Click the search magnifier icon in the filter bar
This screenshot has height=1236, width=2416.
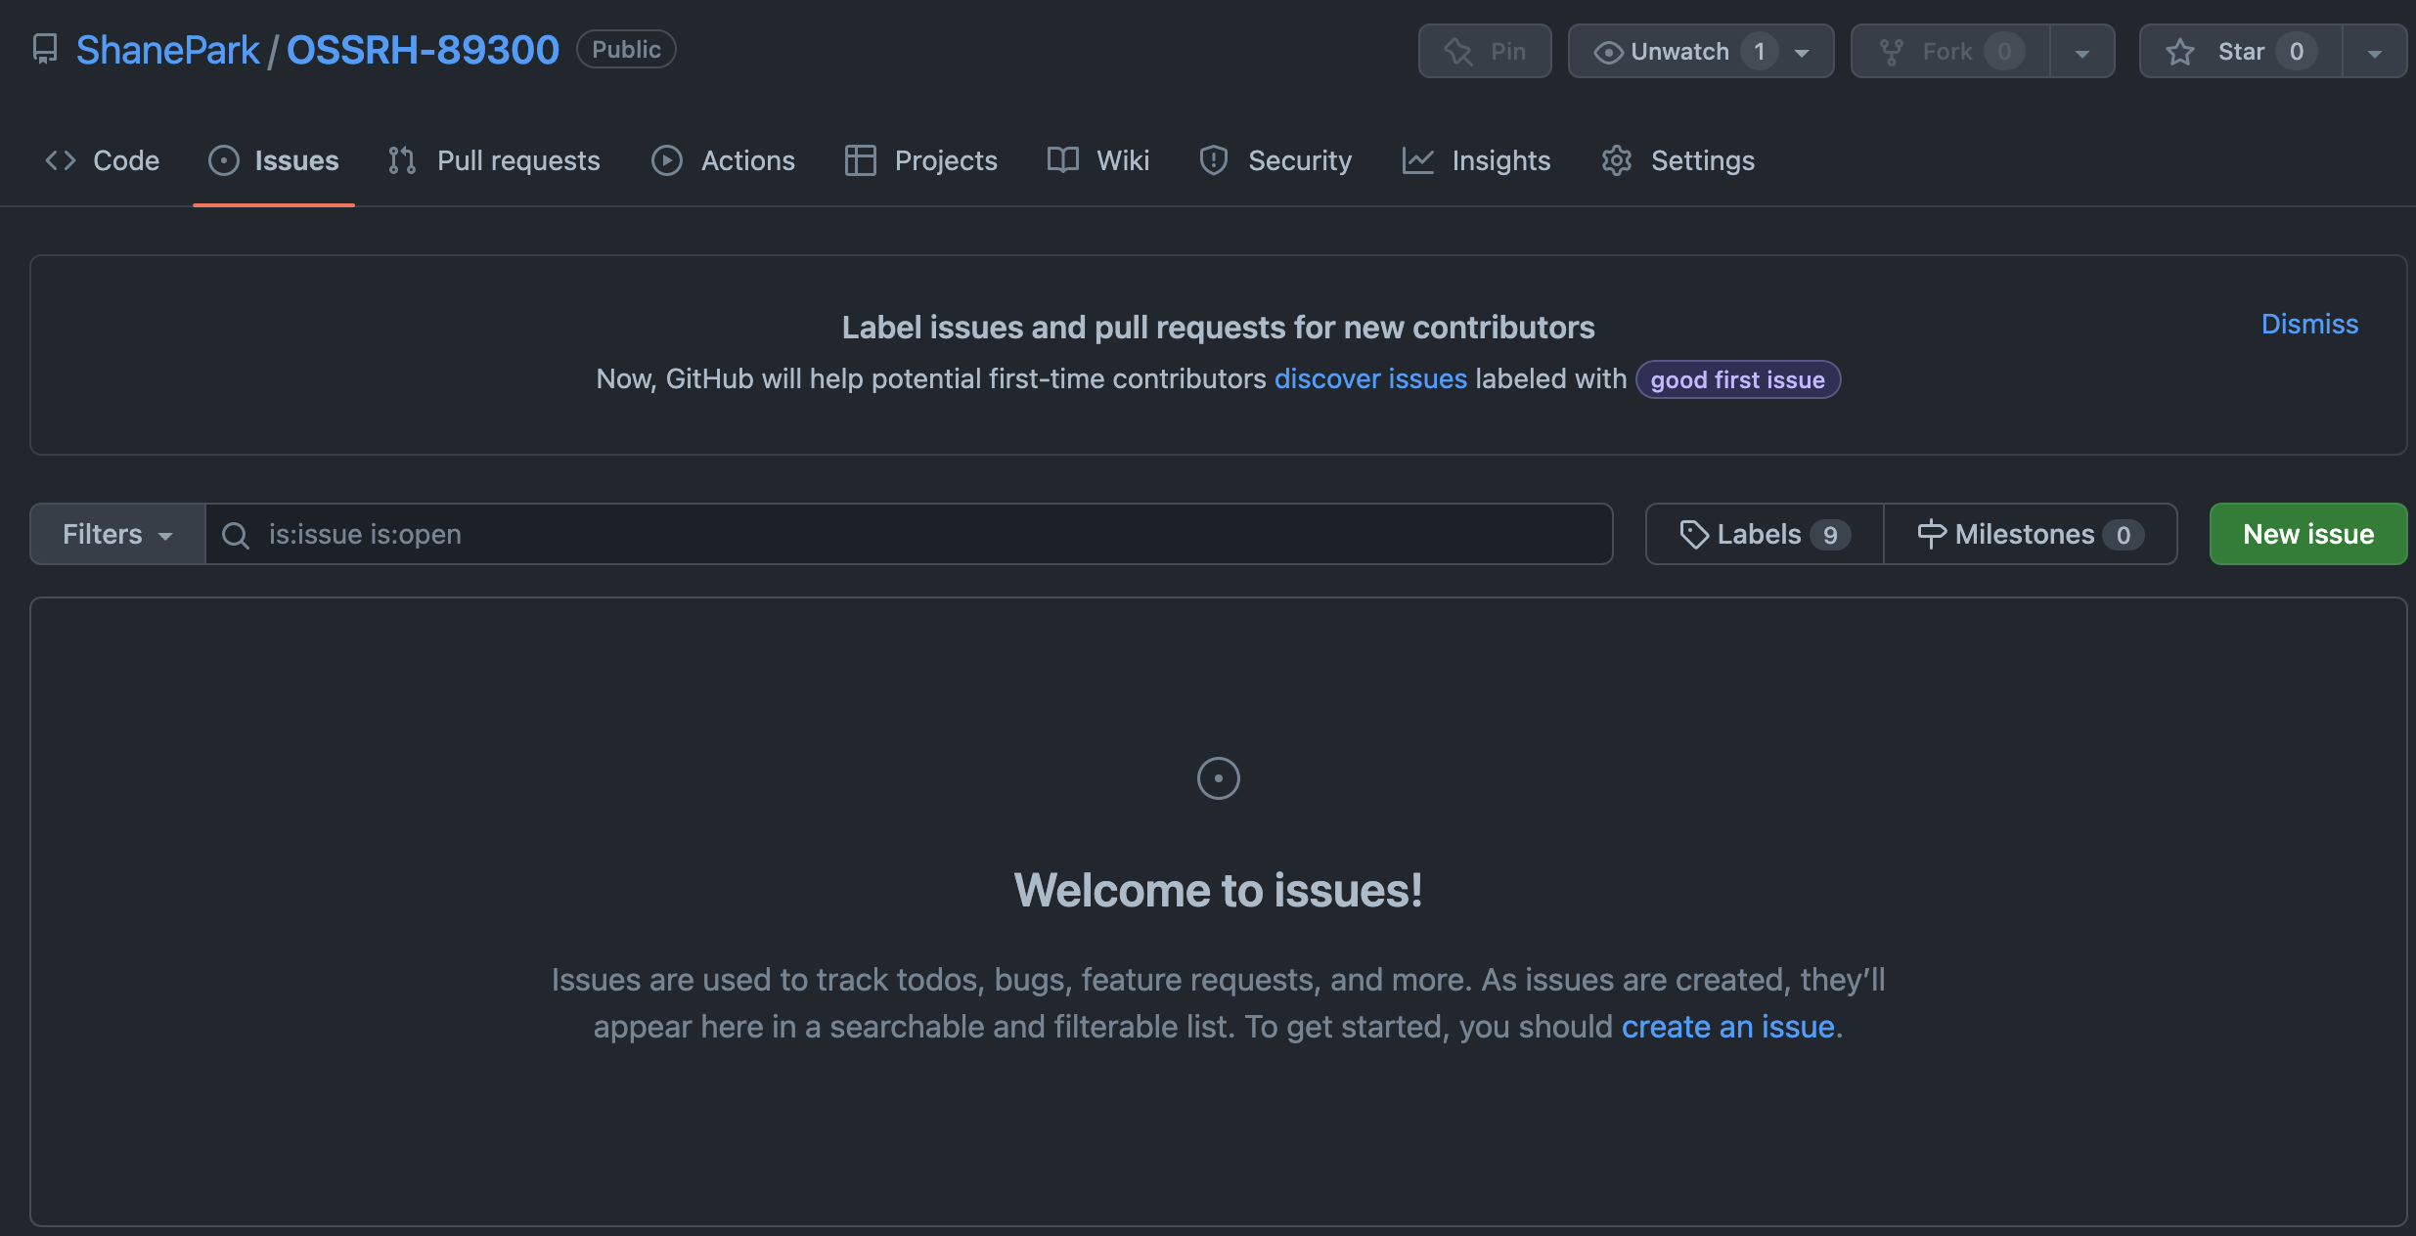(x=235, y=535)
